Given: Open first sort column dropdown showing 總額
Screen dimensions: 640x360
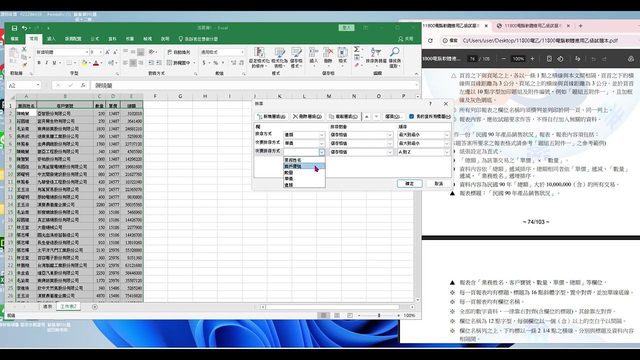Looking at the screenshot, I should 321,135.
